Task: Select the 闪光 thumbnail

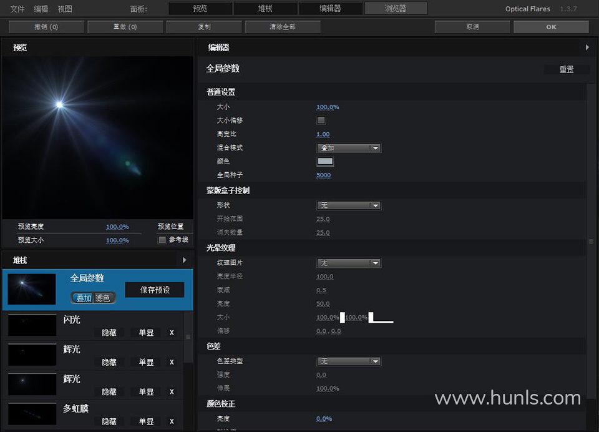Action: 32,325
